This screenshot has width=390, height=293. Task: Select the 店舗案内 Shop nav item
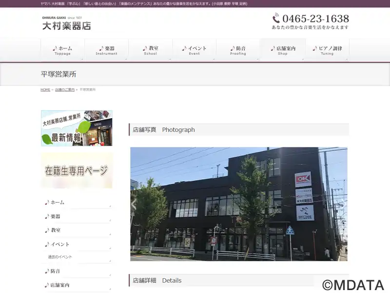tap(283, 50)
